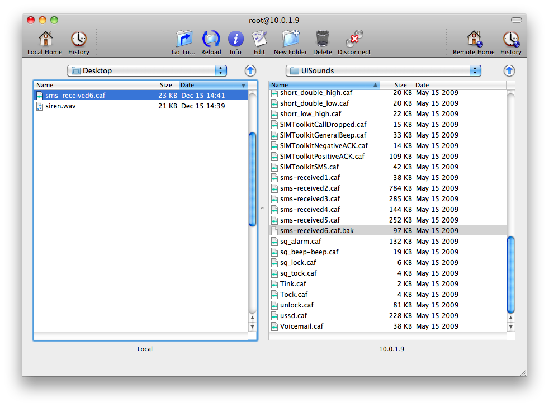Open the local History icon
Viewport: 549px width, 407px height.
click(x=78, y=40)
